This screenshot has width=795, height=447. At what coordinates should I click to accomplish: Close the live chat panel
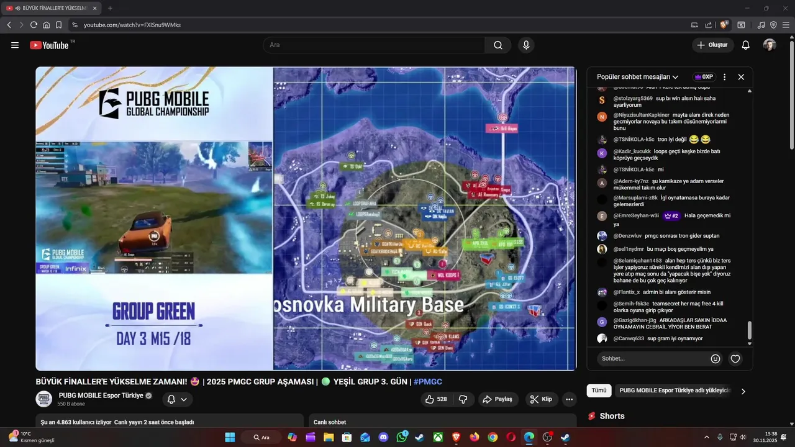pos(741,77)
